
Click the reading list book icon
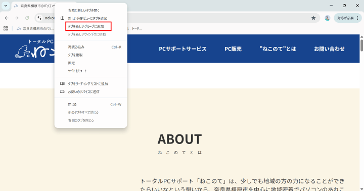pos(62,83)
